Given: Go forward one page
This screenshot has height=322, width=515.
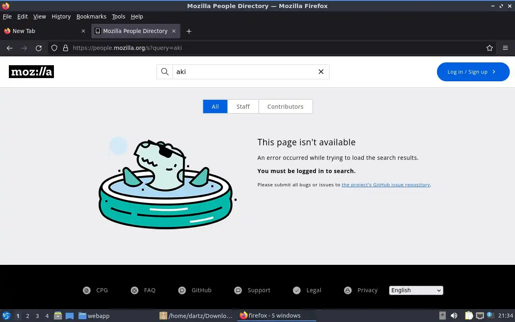Looking at the screenshot, I should pos(24,48).
